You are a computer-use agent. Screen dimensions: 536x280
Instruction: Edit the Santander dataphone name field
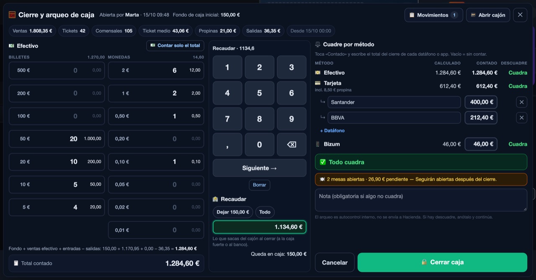(x=394, y=102)
